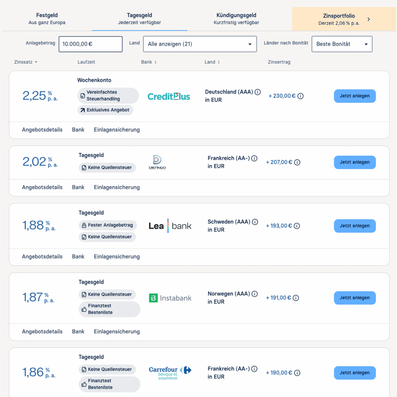Open the Land dropdown showing Alle anzeigen

click(200, 44)
